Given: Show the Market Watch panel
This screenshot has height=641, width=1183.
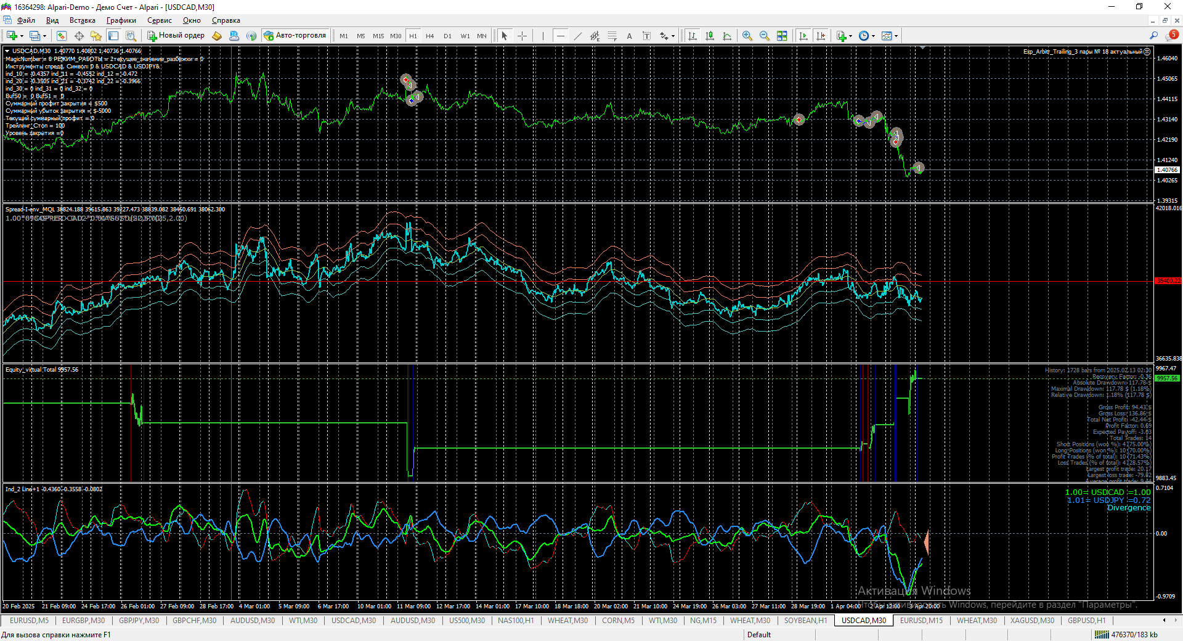Looking at the screenshot, I should point(62,36).
